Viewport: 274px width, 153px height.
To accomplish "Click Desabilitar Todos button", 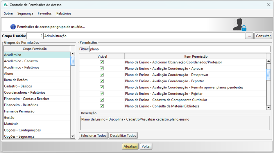I will [x=123, y=135].
